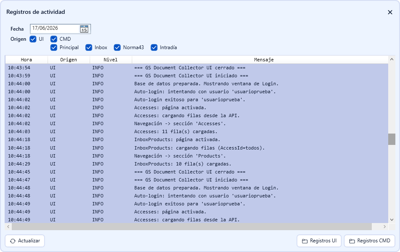Sort by the Mensaje column header
This screenshot has height=252, width=400.
coord(260,60)
